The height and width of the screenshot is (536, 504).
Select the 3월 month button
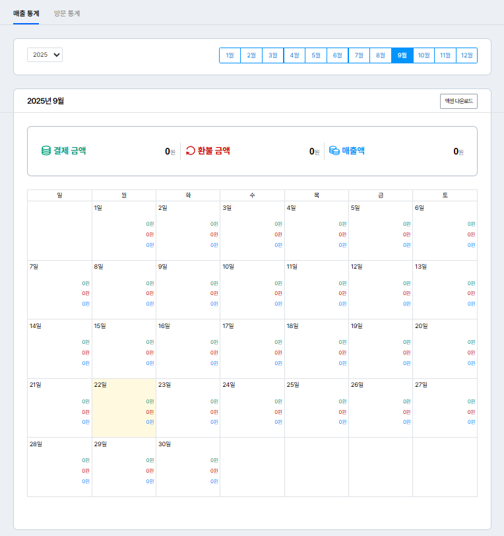(272, 55)
